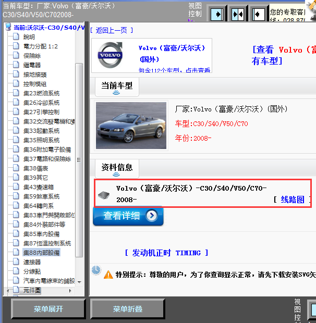
Task: Open the 集59煞車系統 tree item
Action: [x=41, y=196]
